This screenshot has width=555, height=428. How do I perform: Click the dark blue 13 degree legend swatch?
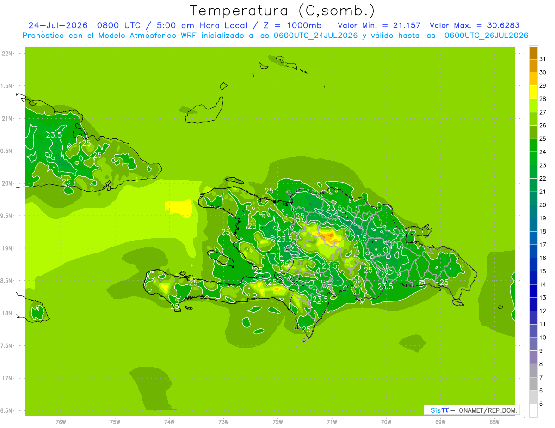point(533,291)
